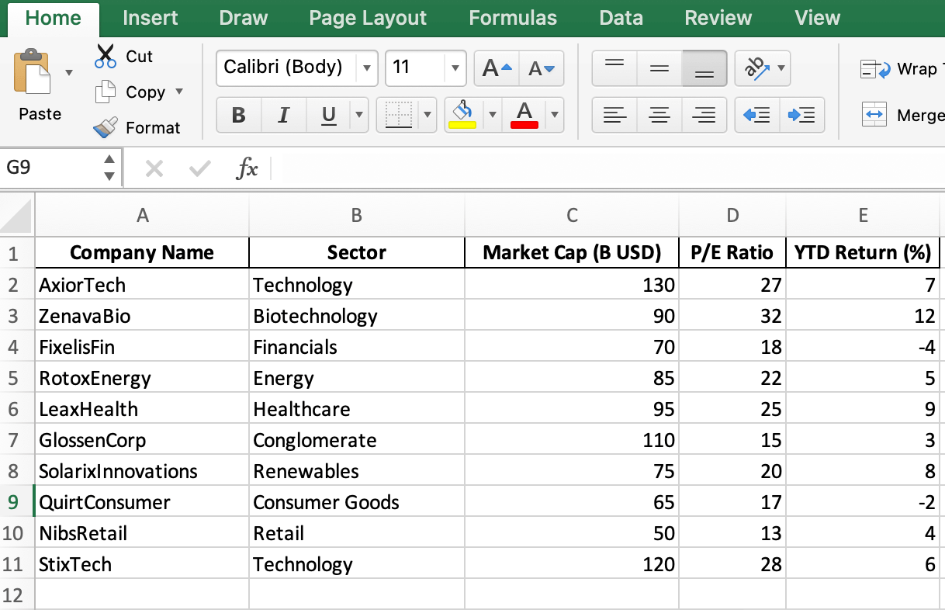945x610 pixels.
Task: Copy selection using the Copy icon
Action: pos(105,92)
